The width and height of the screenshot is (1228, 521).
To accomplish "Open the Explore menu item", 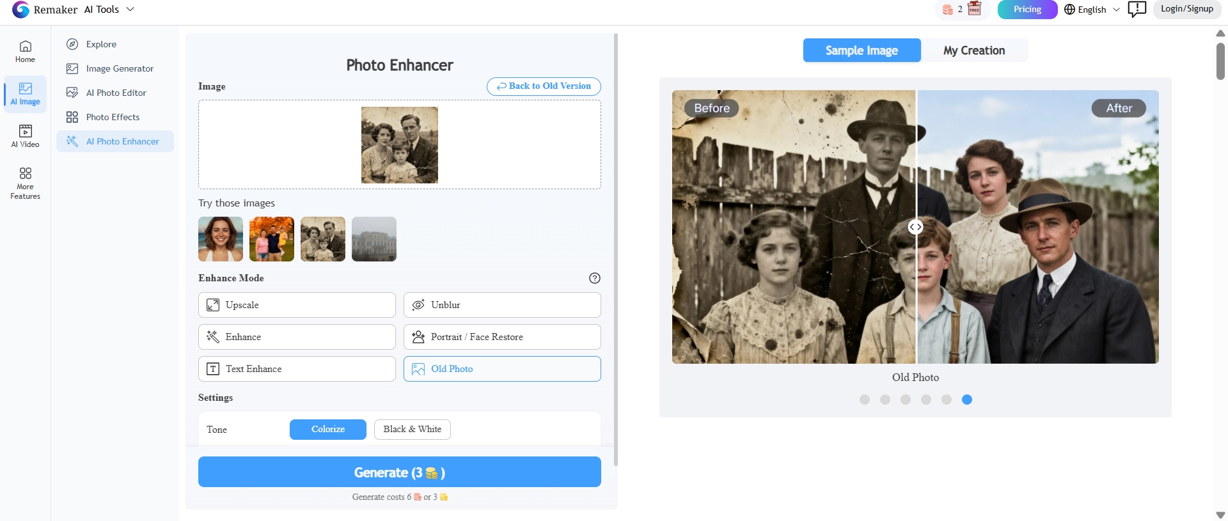I will tap(115, 44).
